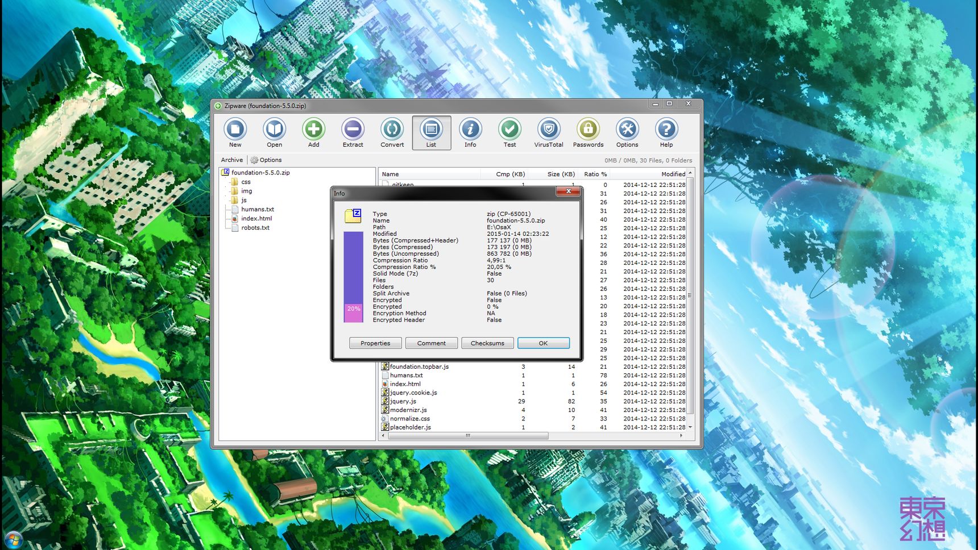978x550 pixels.
Task: Select the img folder in tree
Action: pyautogui.click(x=246, y=191)
